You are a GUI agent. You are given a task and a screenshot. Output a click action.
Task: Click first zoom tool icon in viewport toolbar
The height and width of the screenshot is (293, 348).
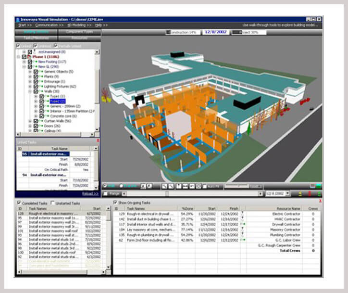[164, 186]
